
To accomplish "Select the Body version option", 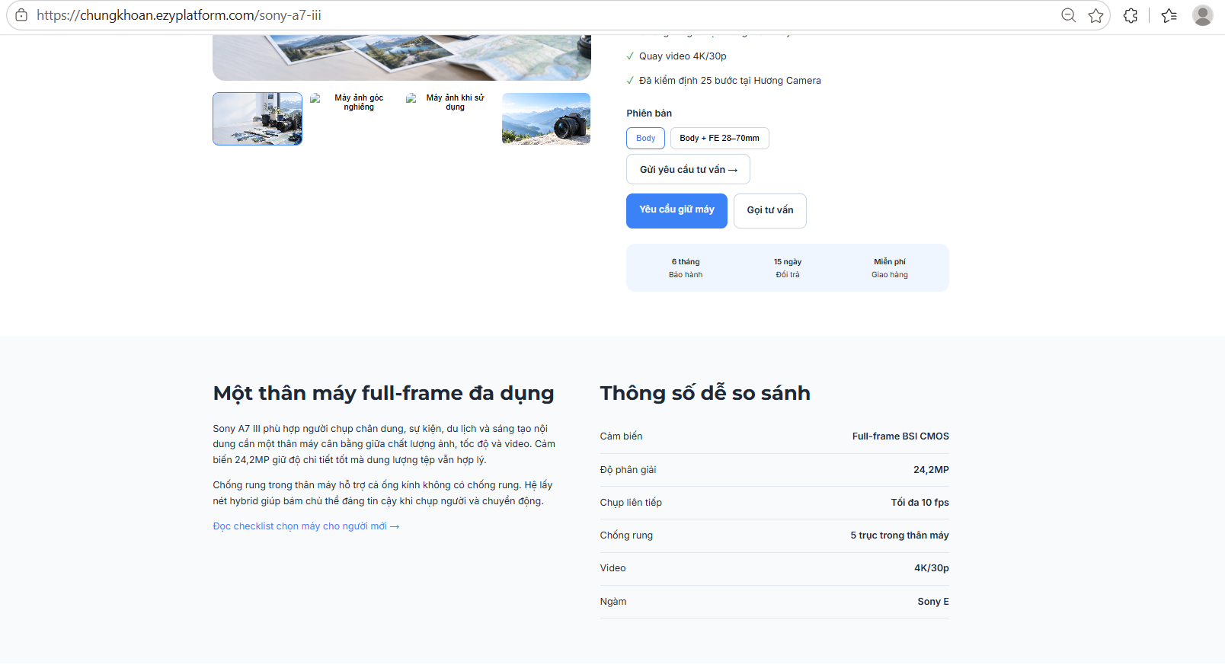I will 645,138.
